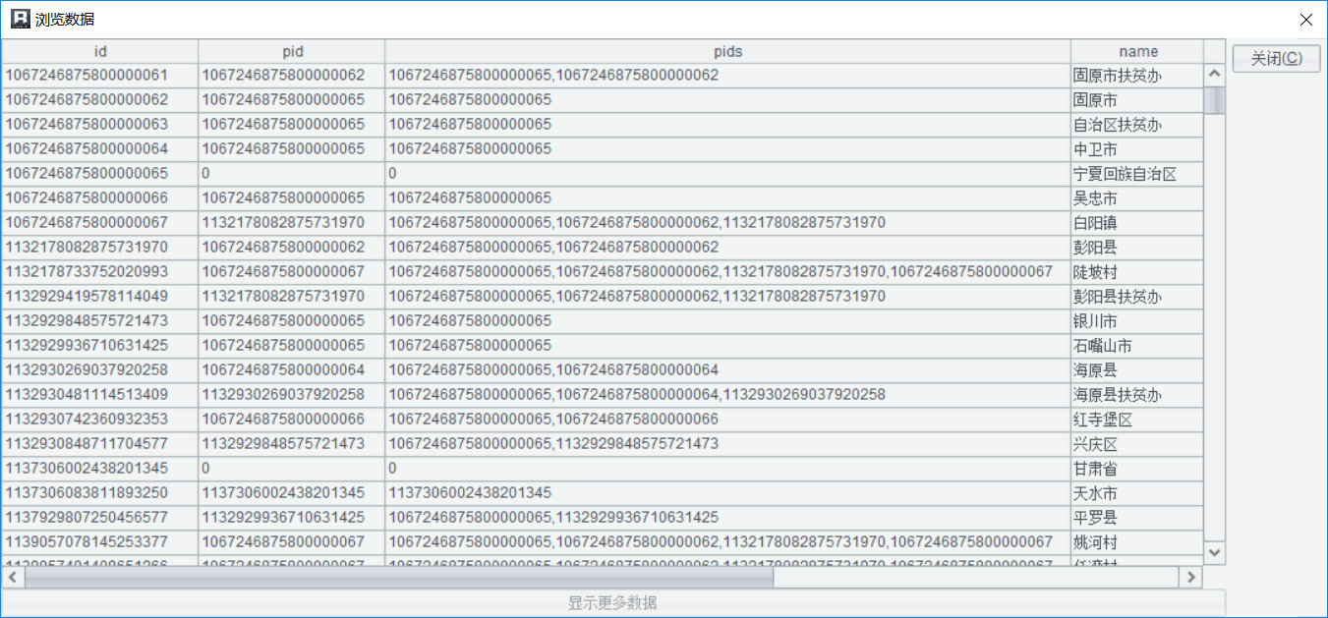This screenshot has height=618, width=1328.
Task: Select id cell 1137306083811893250
Action: [x=100, y=493]
